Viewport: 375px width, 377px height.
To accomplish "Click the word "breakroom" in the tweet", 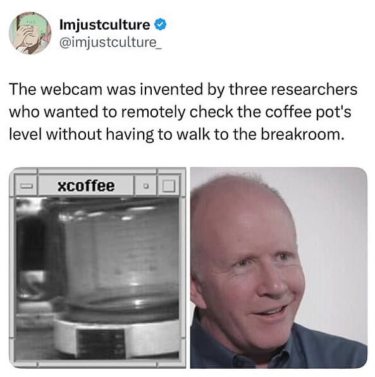I will [x=300, y=134].
